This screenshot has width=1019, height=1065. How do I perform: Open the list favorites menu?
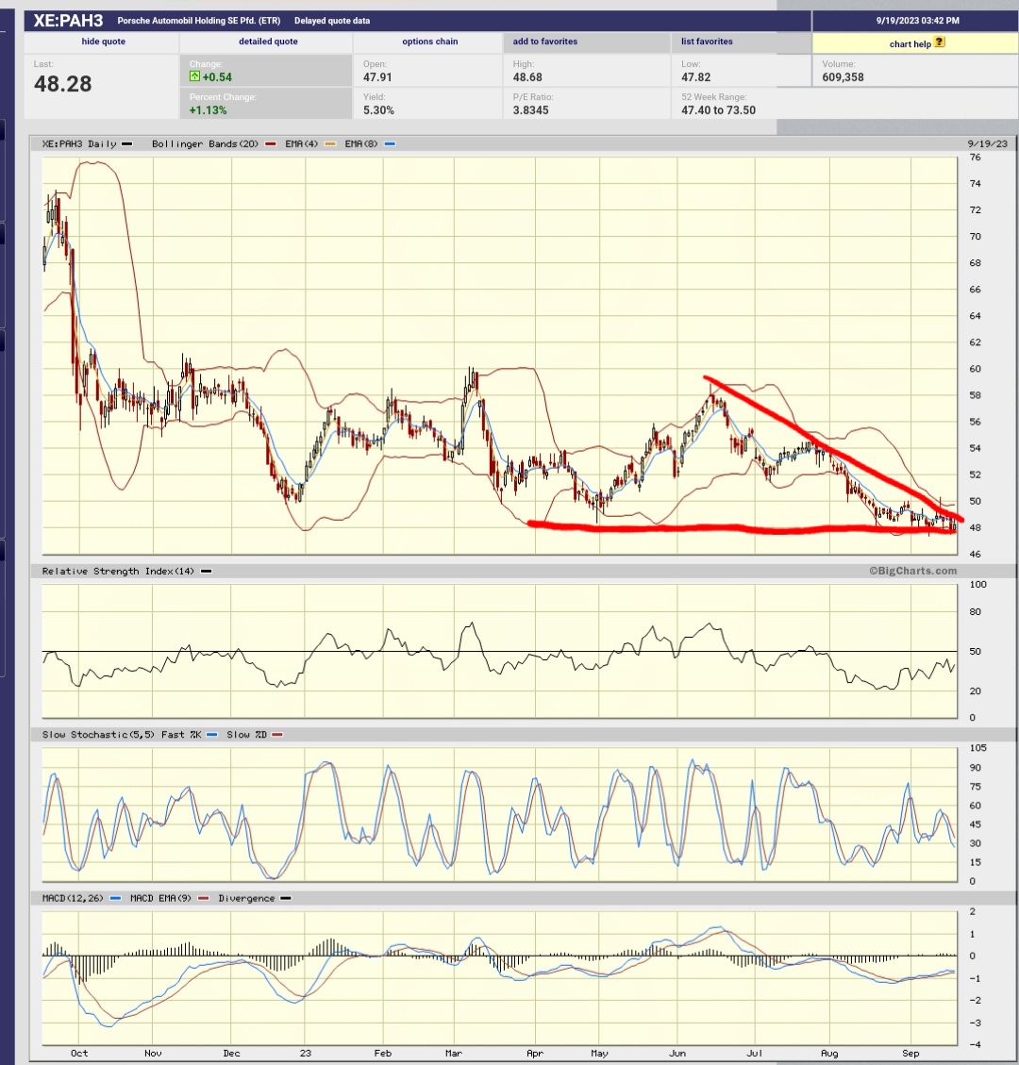(705, 42)
